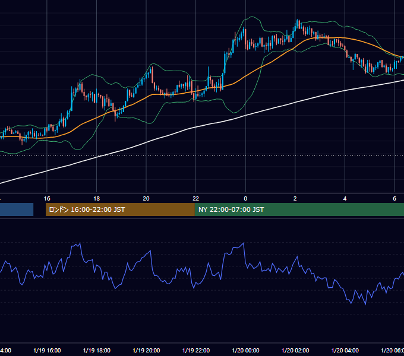Click the 22 hour axis label

tap(196, 199)
